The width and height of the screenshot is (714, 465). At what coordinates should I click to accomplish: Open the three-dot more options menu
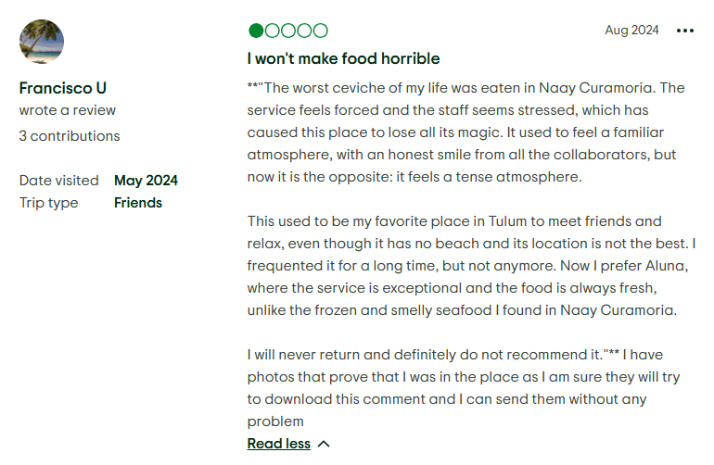point(685,31)
